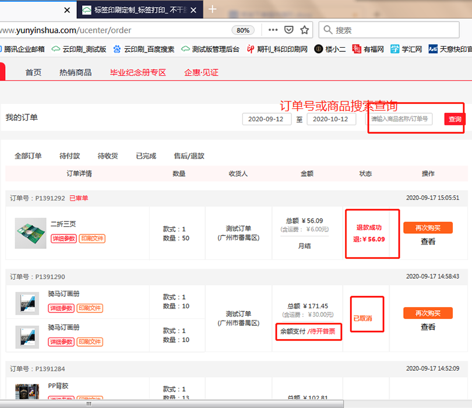Screen dimensions: 472x408
Task: Open the end date picker 2020-10-12
Action: coord(331,119)
